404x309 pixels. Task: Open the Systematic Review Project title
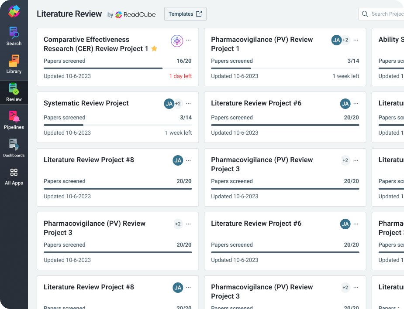click(x=86, y=103)
